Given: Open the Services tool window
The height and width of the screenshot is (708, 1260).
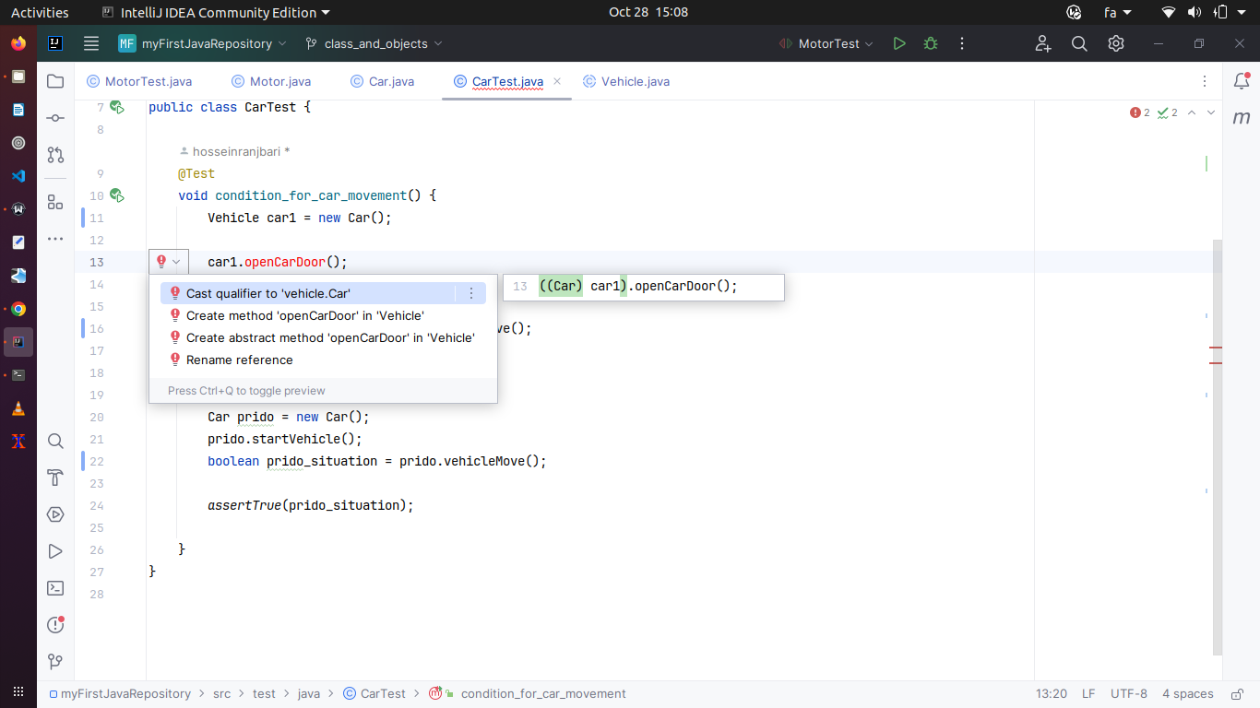Looking at the screenshot, I should 55,514.
